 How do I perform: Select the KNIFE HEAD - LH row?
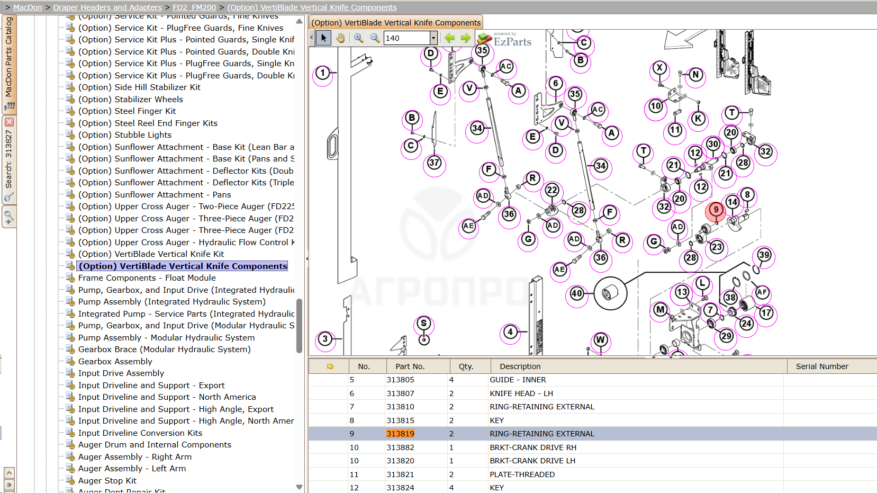593,393
